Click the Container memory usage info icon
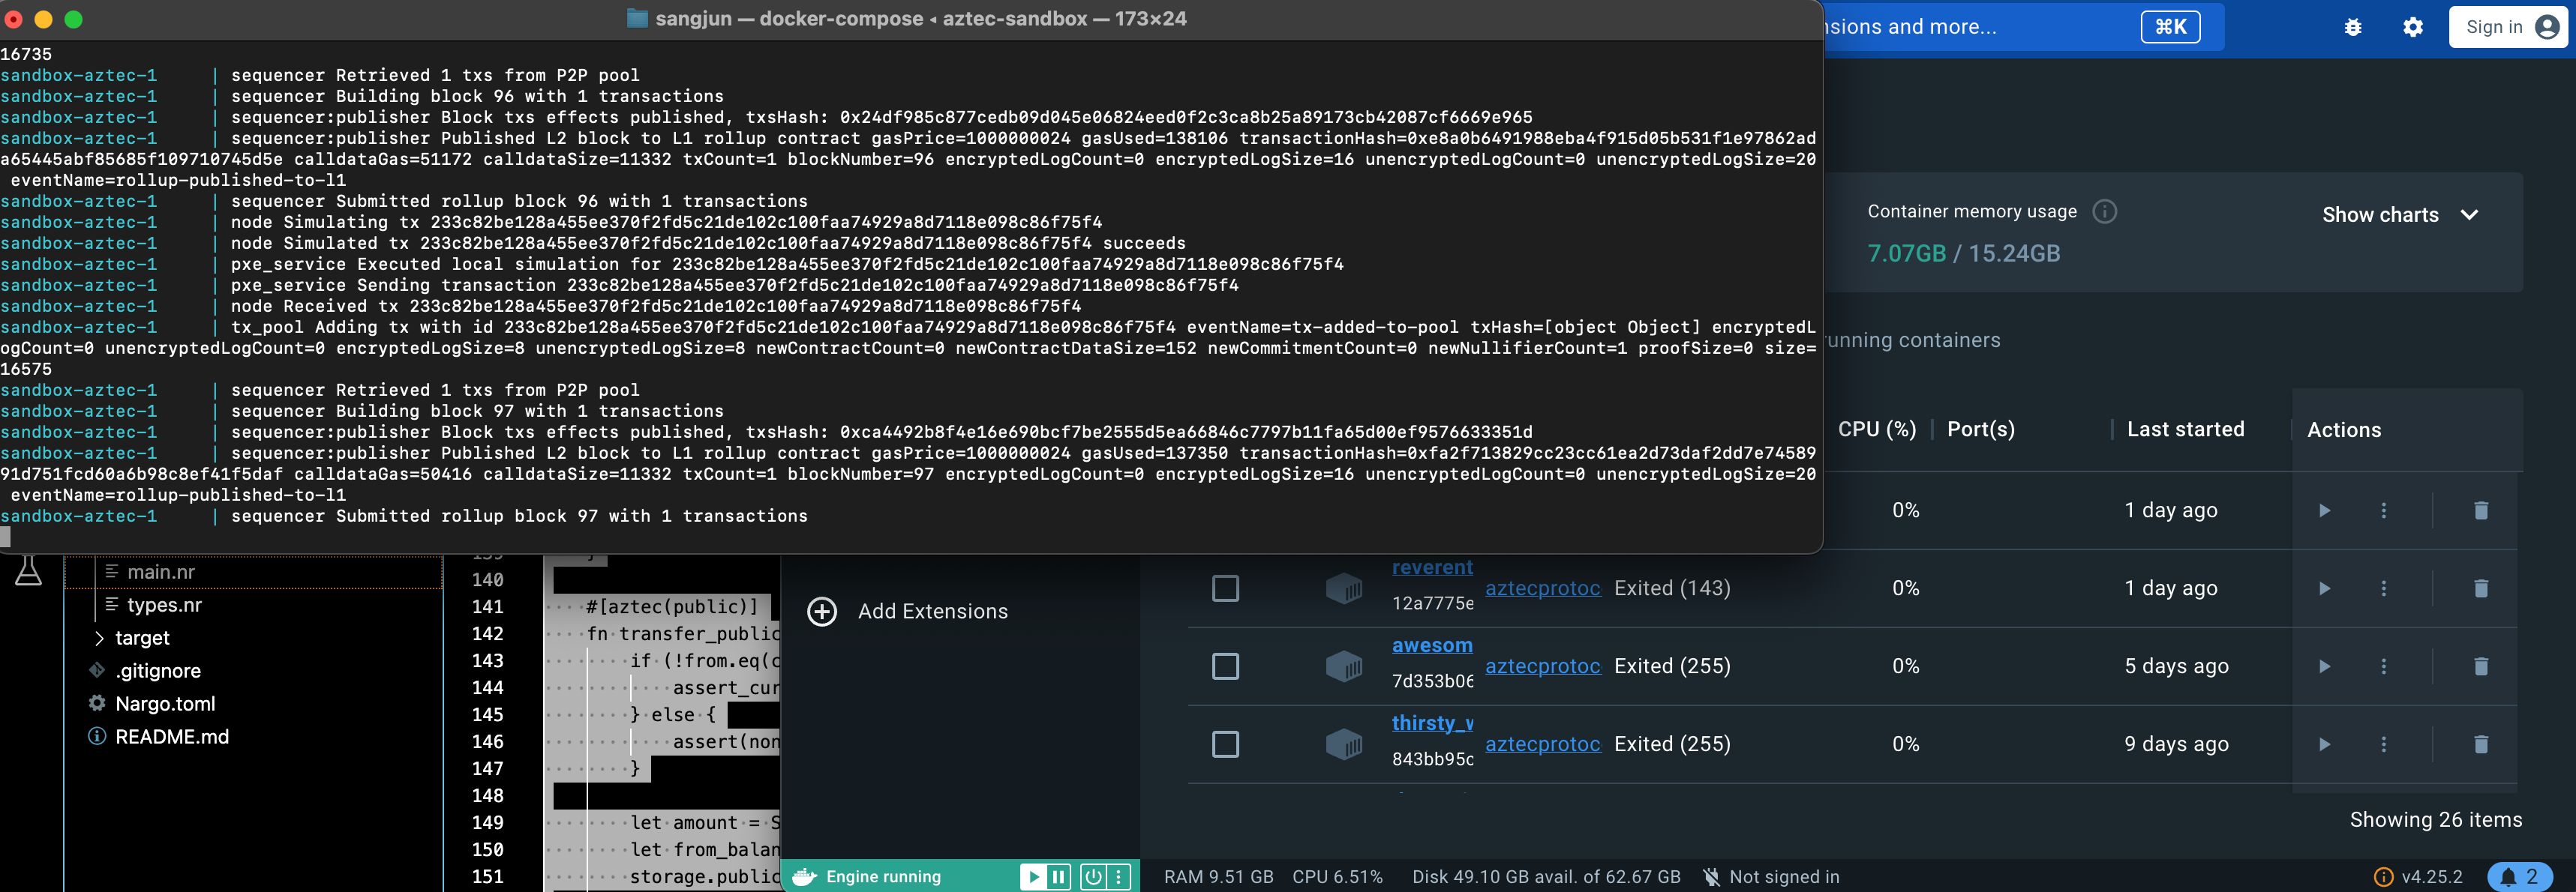 coord(2104,212)
